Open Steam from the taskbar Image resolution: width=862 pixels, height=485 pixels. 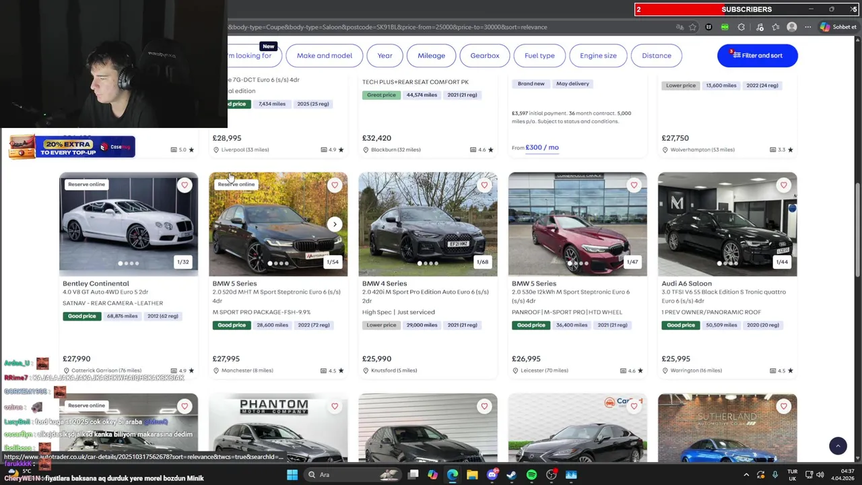point(512,475)
